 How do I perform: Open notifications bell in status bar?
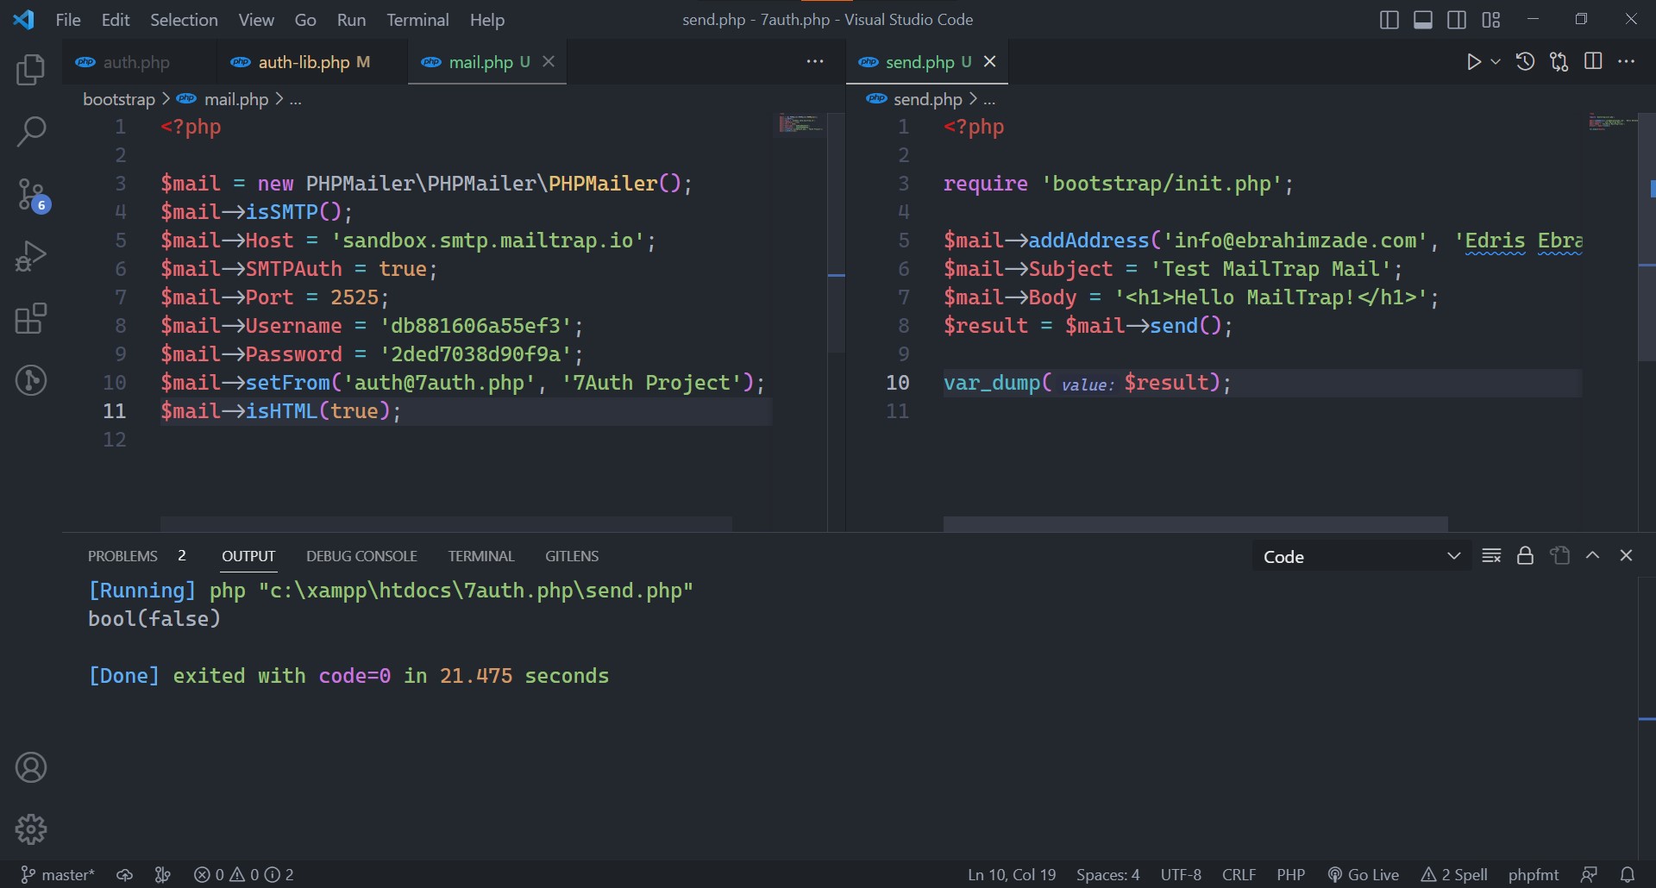1628,874
